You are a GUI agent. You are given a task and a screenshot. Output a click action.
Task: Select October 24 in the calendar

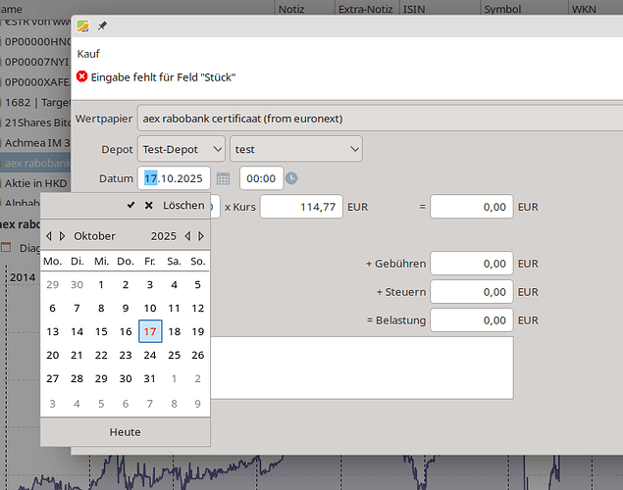point(150,355)
